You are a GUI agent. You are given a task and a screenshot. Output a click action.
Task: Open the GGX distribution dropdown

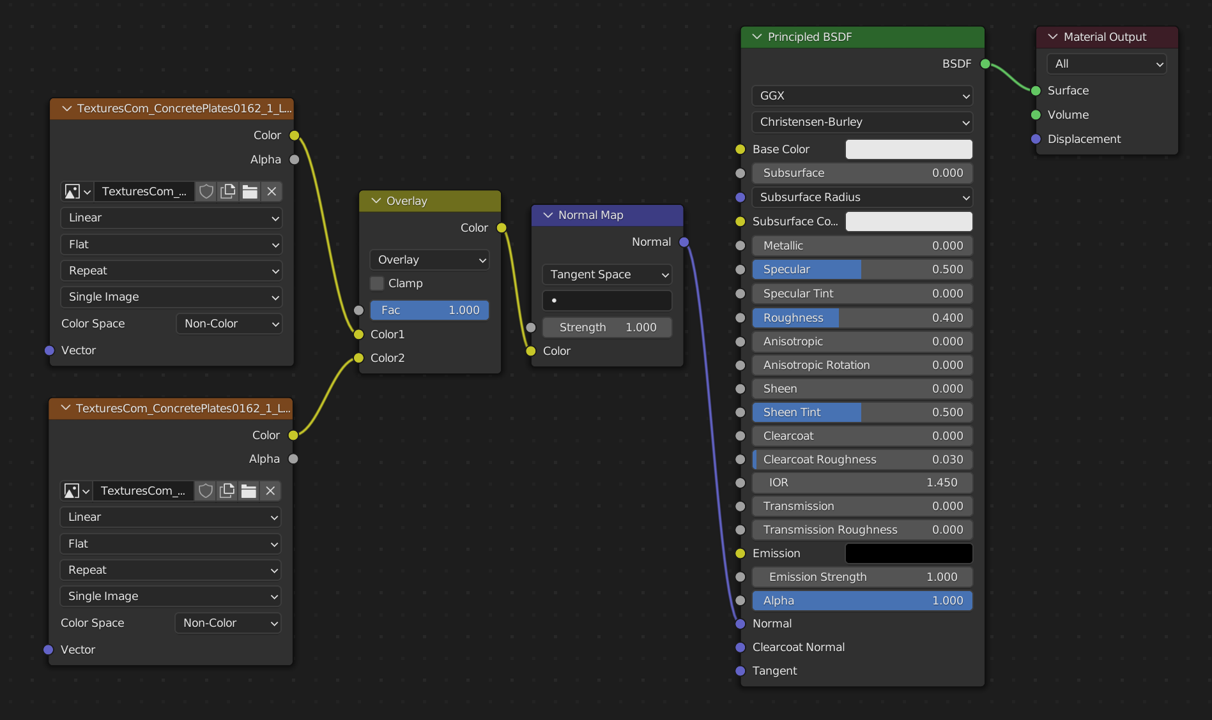[x=862, y=96]
